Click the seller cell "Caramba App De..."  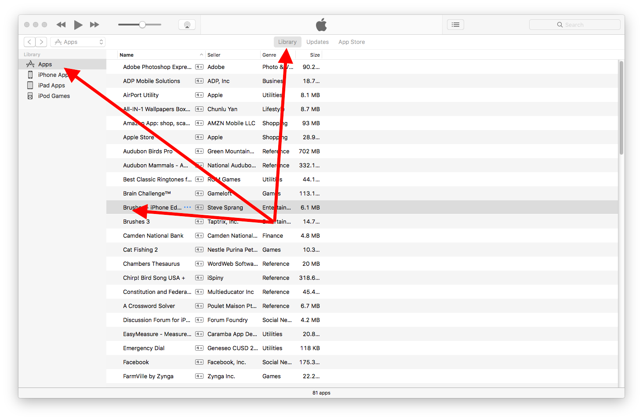tap(232, 334)
